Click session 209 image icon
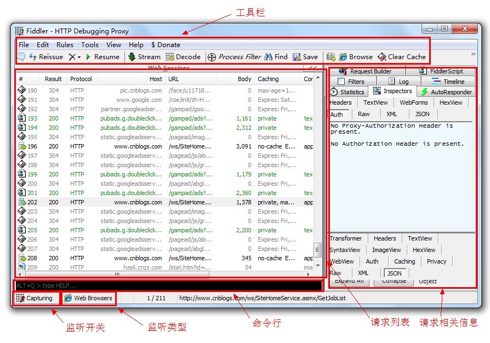490x343 pixels. 22,267
